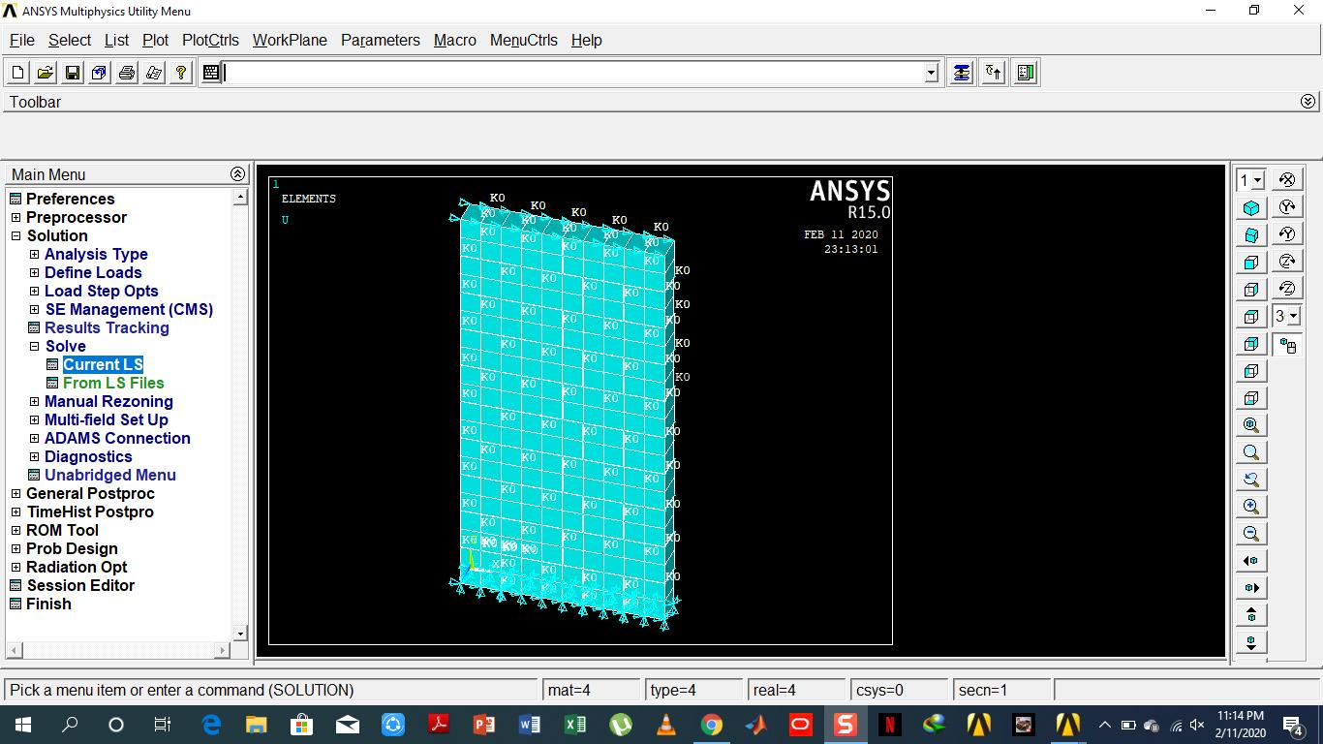Click the Save database toolbar icon

71,72
